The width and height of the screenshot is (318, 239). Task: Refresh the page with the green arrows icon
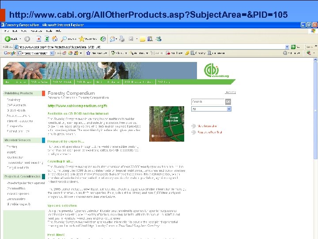pyautogui.click(x=47, y=39)
